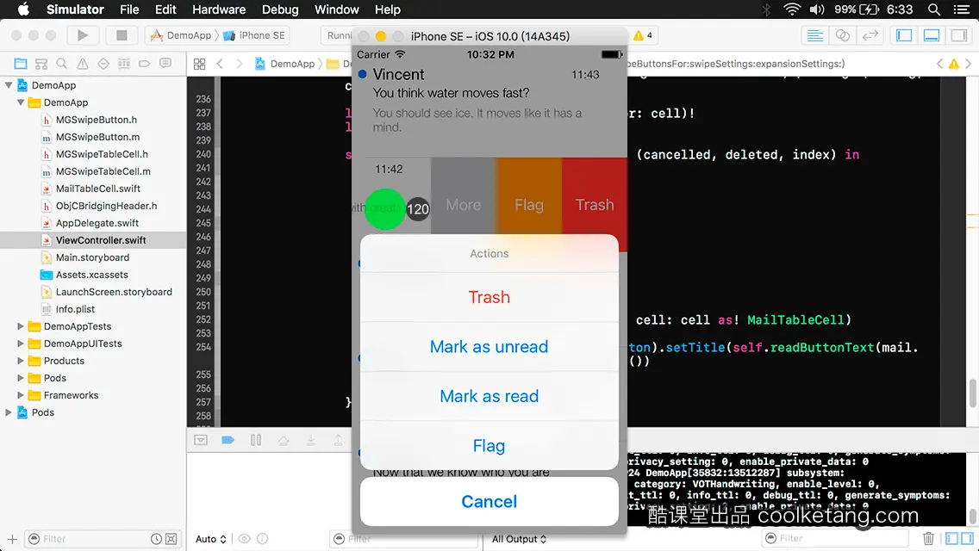Click the Xcode Run button
The height and width of the screenshot is (551, 979).
tap(83, 35)
